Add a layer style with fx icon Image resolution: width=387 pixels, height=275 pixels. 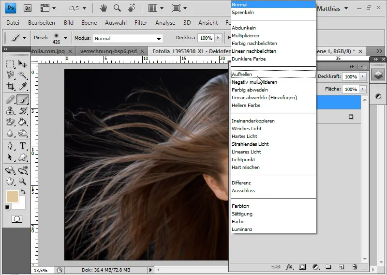(289, 267)
